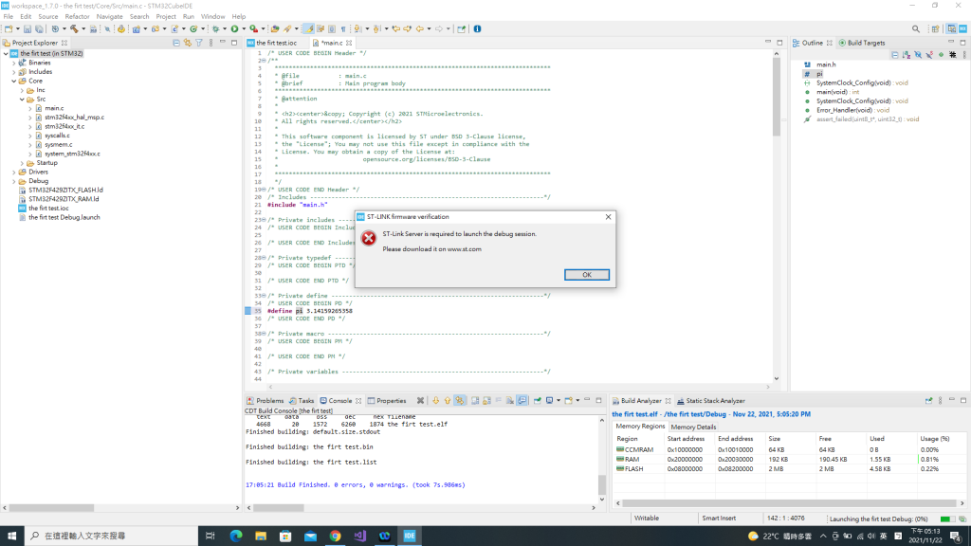The height and width of the screenshot is (546, 971).
Task: Click the Last Edit Location icon
Action: click(x=396, y=29)
